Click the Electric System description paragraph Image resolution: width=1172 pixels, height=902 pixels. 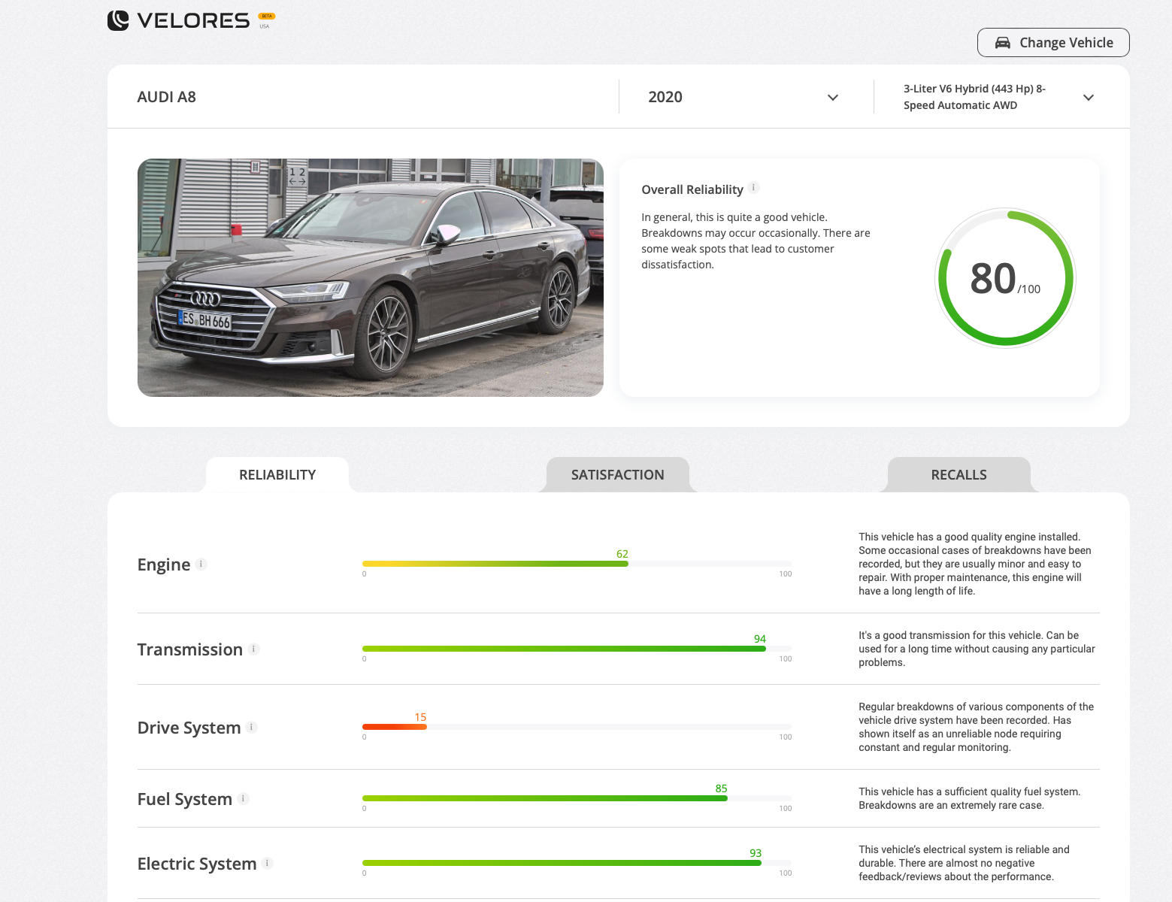coord(964,863)
